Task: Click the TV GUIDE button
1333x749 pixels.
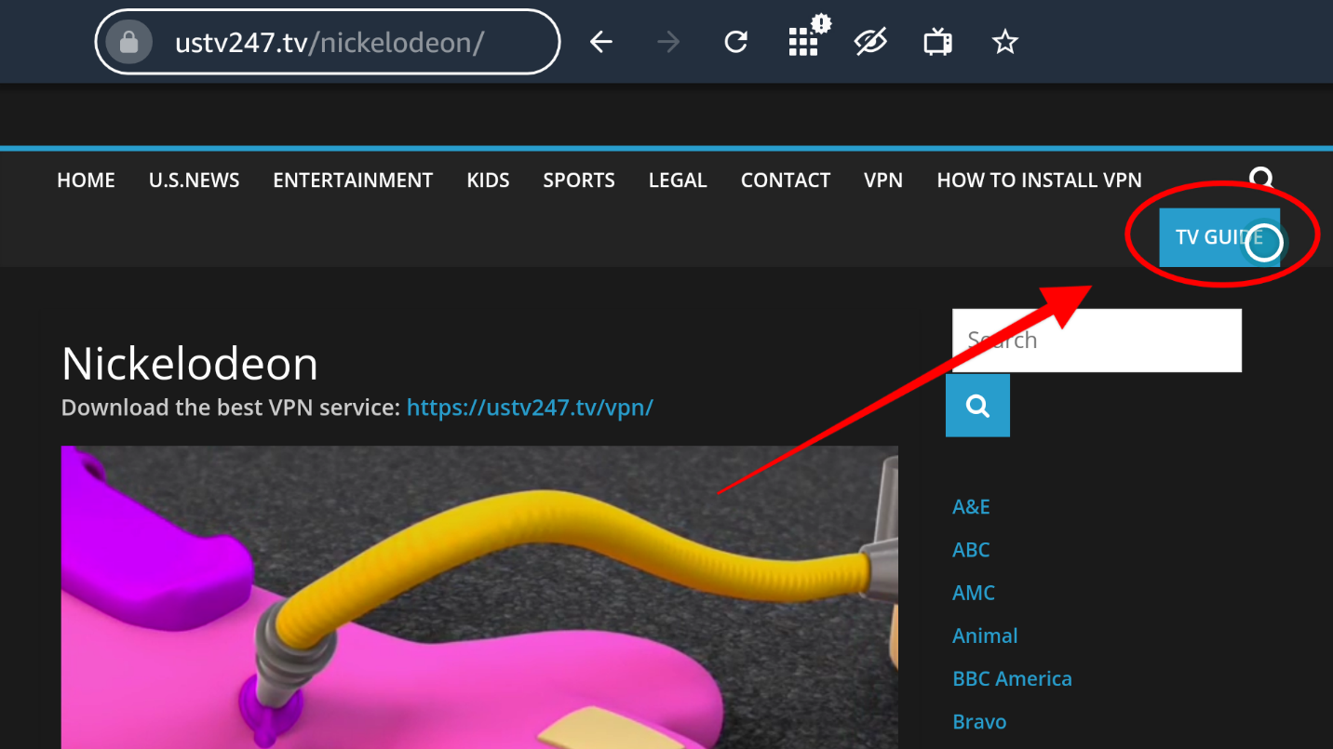Action: [x=1219, y=237]
